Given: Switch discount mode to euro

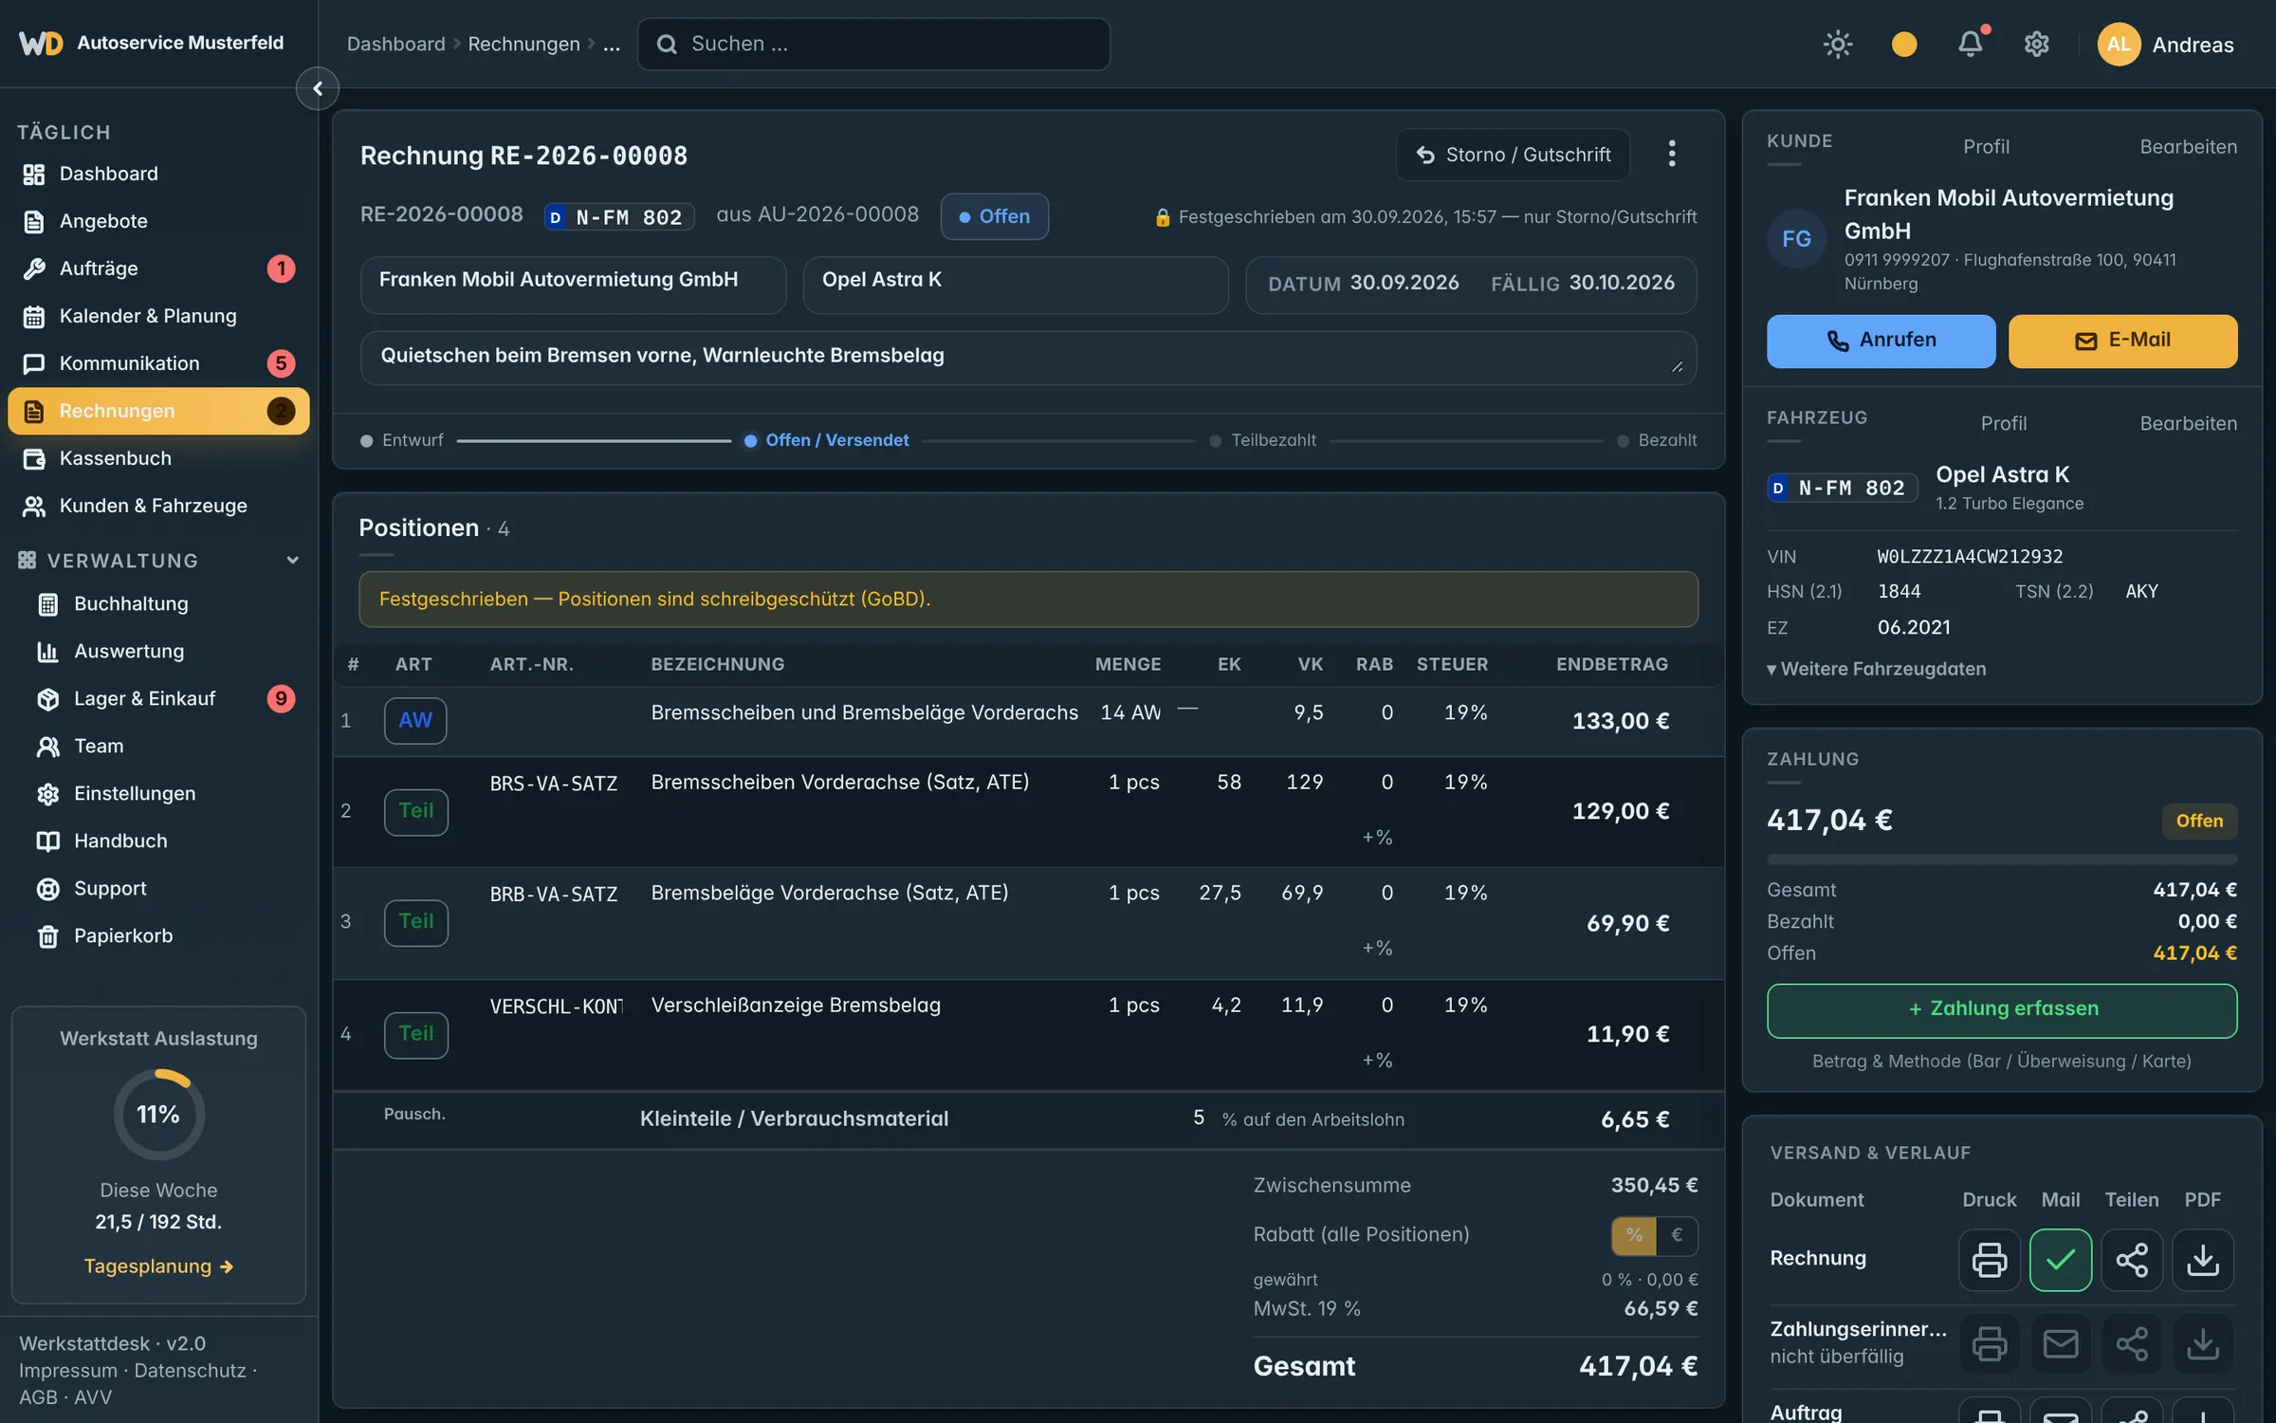Looking at the screenshot, I should click(1677, 1235).
